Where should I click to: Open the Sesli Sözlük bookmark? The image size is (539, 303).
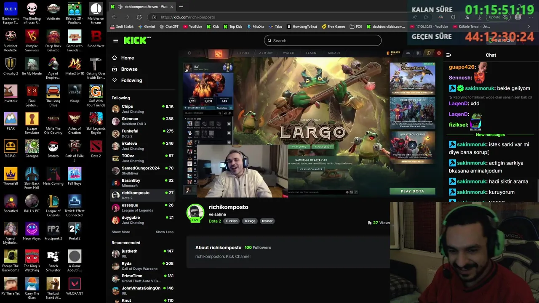122,27
